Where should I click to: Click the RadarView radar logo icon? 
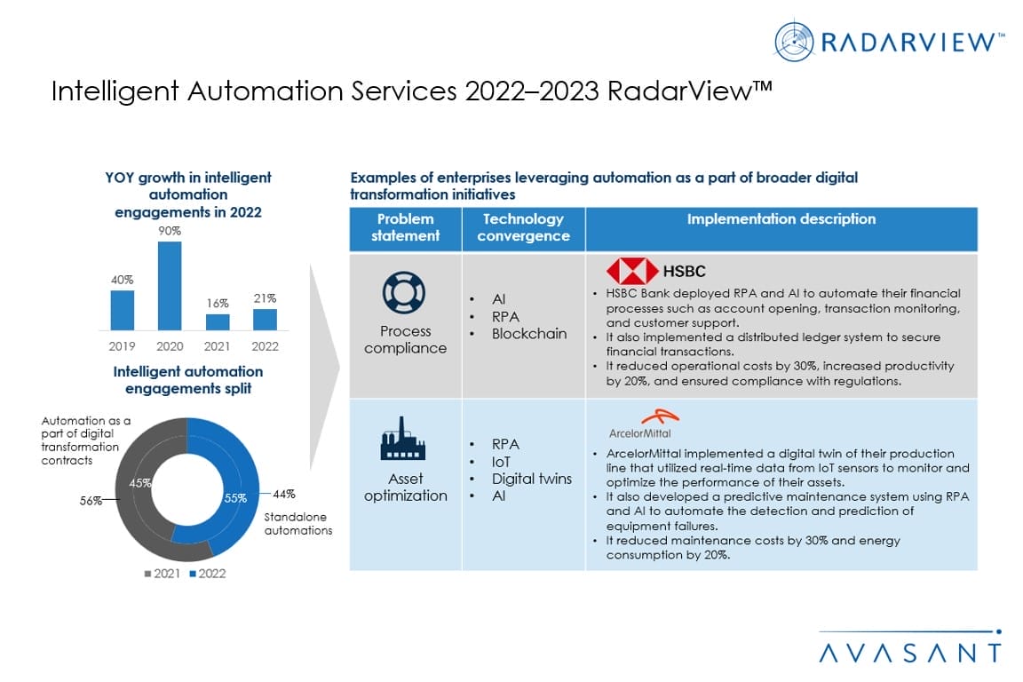tap(795, 42)
